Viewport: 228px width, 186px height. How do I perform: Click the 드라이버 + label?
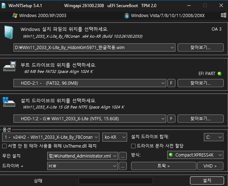(13, 166)
